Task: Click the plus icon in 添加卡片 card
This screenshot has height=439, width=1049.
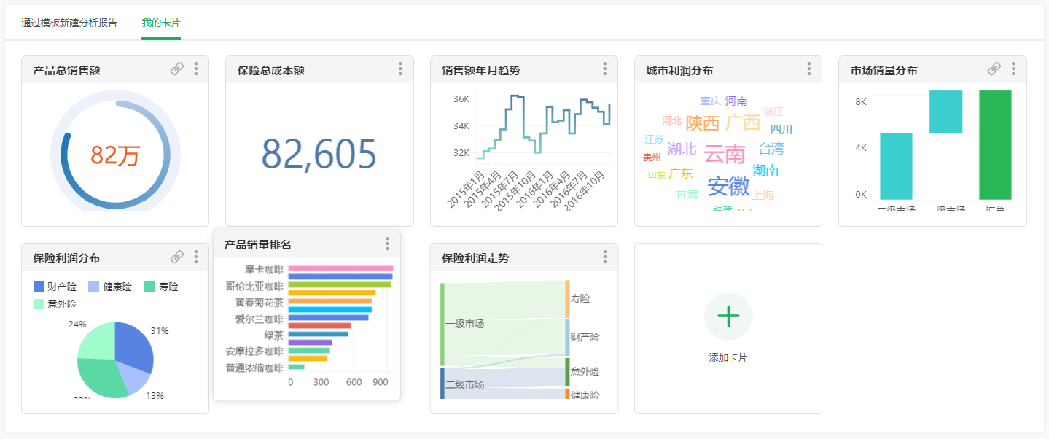Action: tap(728, 316)
